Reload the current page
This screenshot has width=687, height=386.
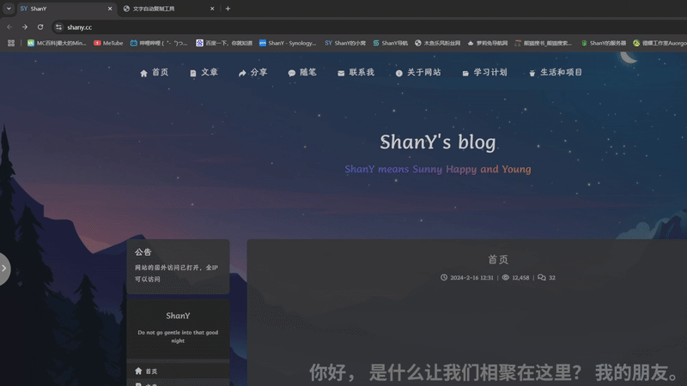pos(40,27)
